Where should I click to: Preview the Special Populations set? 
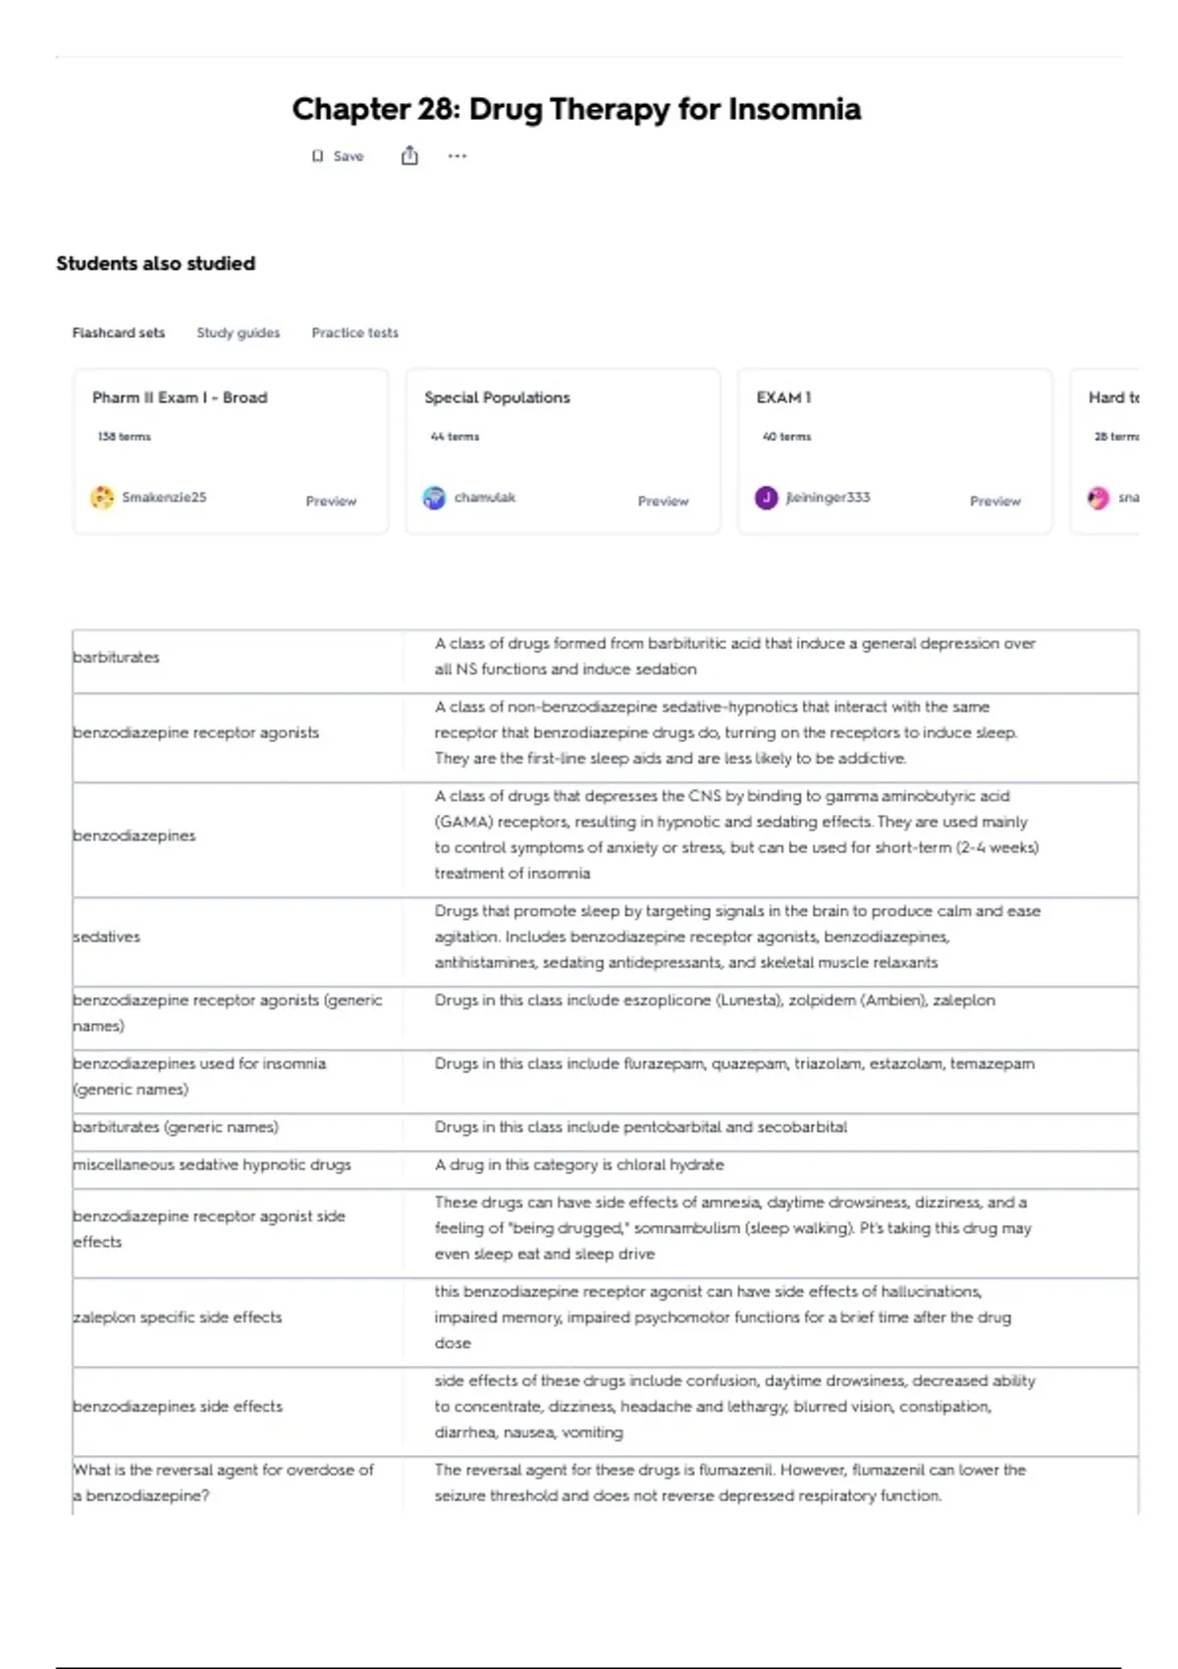point(664,501)
